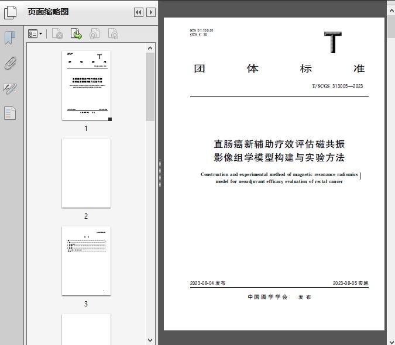Click the heading character 团
This screenshot has width=395, height=345.
click(x=200, y=68)
